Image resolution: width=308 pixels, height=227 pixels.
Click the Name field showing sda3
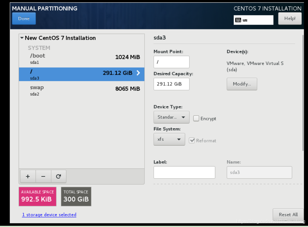259,172
